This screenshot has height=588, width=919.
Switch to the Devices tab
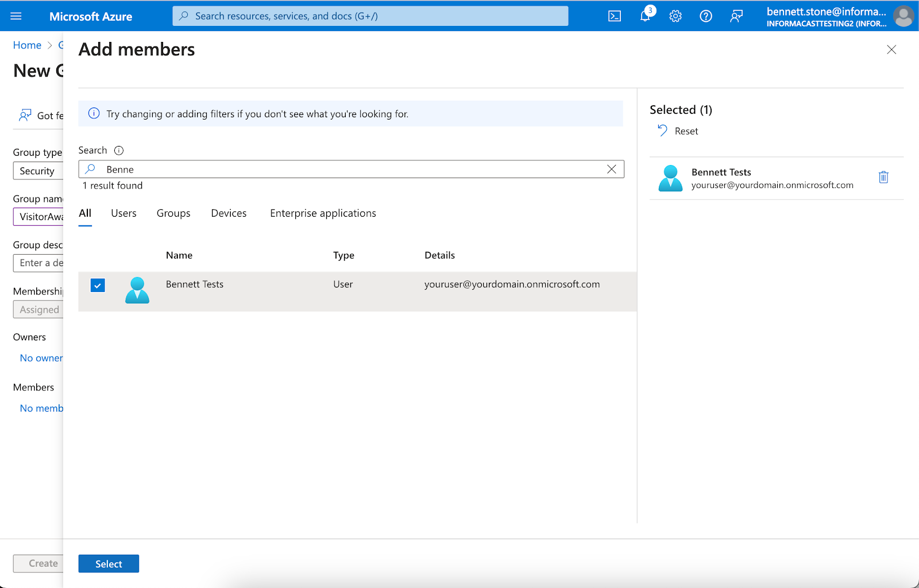pyautogui.click(x=229, y=213)
